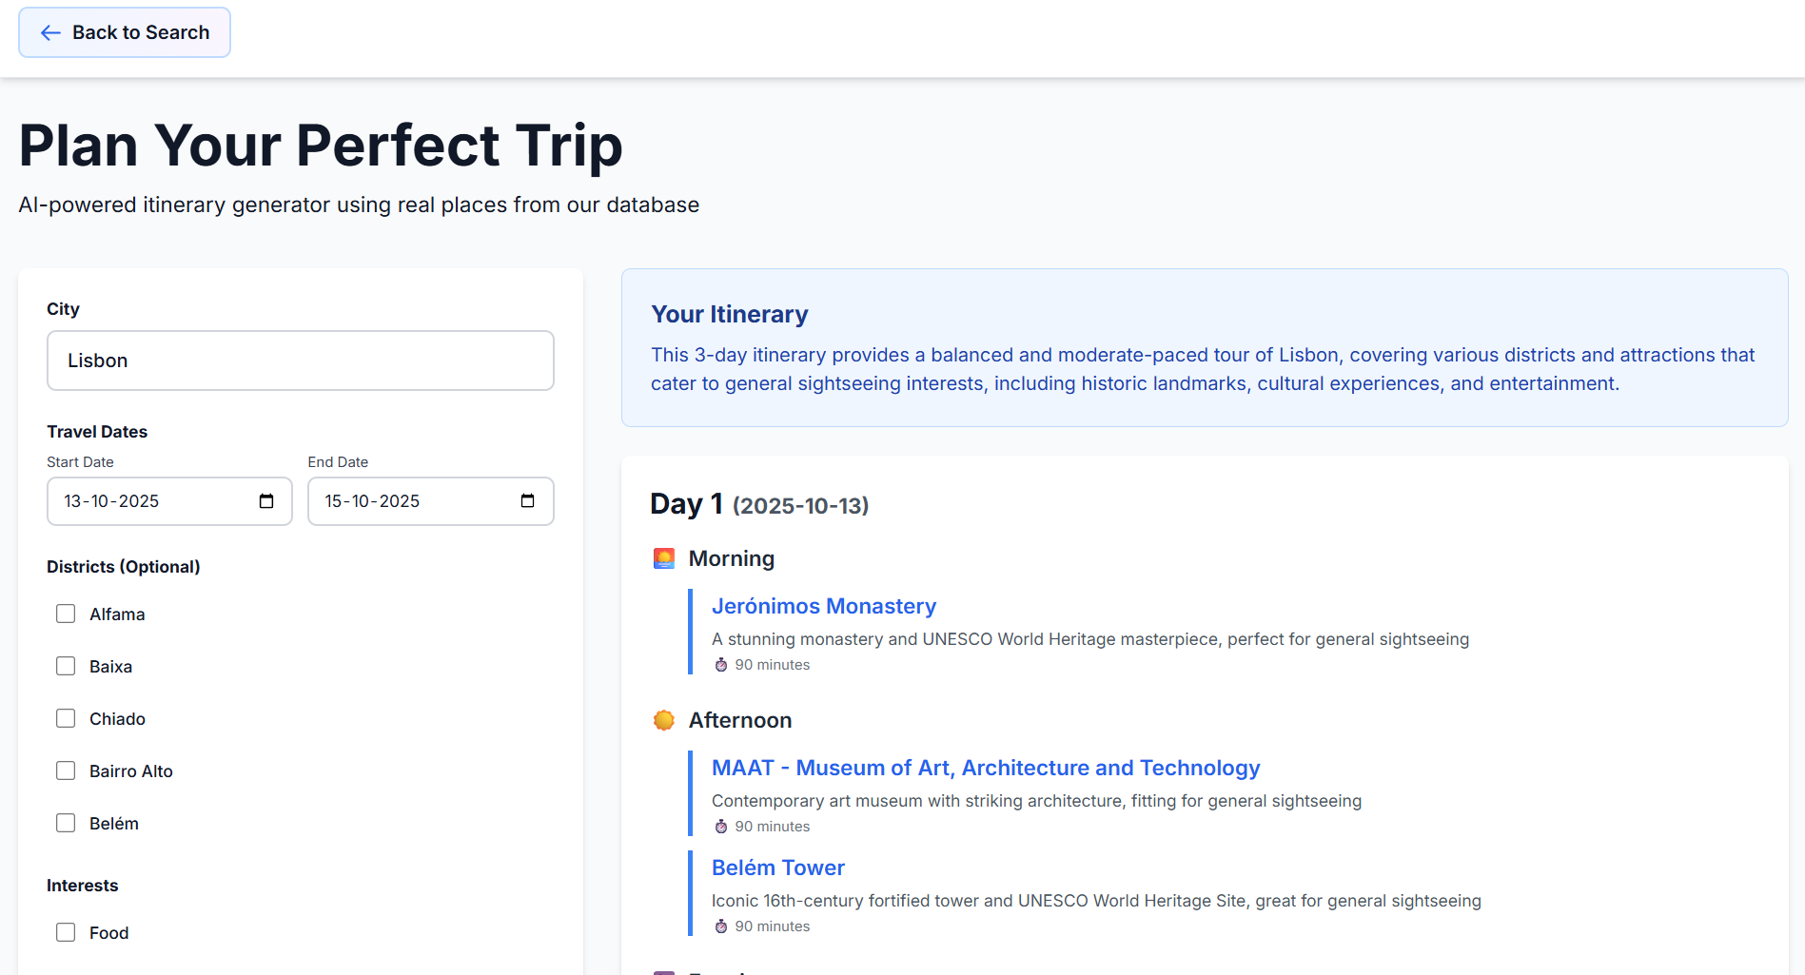Click the Morning sunrise icon
This screenshot has height=975, width=1805.
664,558
